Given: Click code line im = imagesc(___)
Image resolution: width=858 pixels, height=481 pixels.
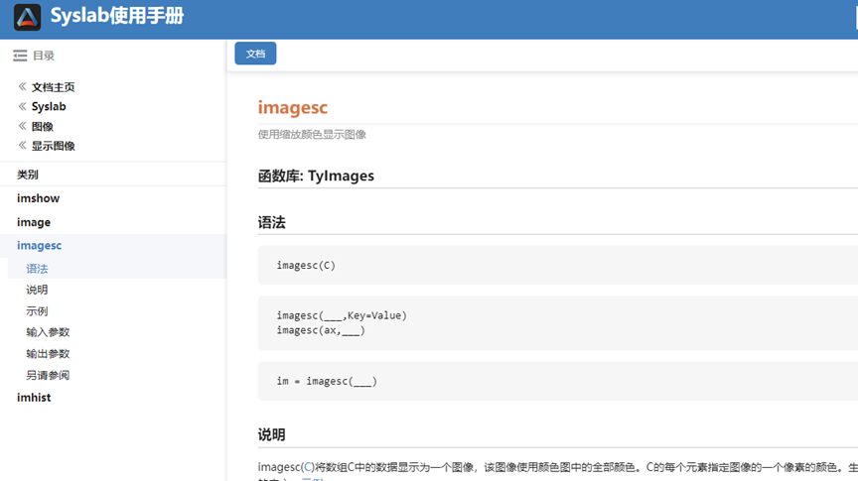Looking at the screenshot, I should tap(327, 381).
